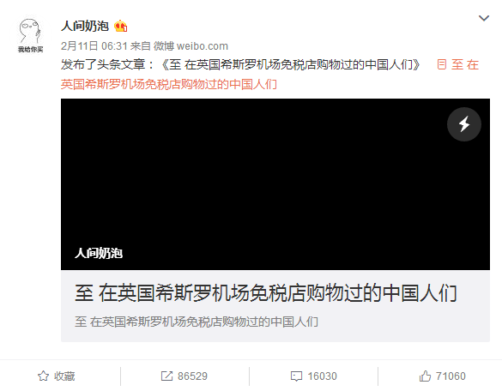Viewport: 502px width, 391px height.
Task: Toggle the thumbs-up like icon
Action: point(425,376)
